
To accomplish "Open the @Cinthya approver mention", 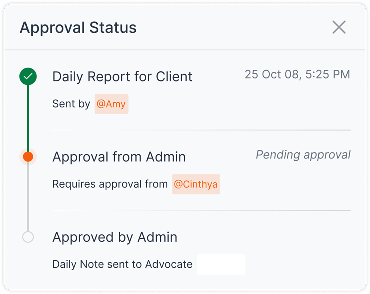I will point(196,184).
